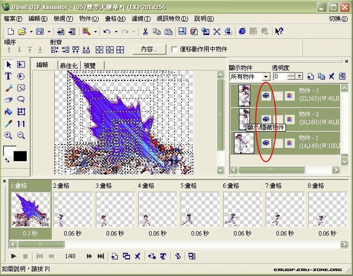Viewport: 353px width, 276px height.
Task: Click the align left icon
Action: click(55, 50)
